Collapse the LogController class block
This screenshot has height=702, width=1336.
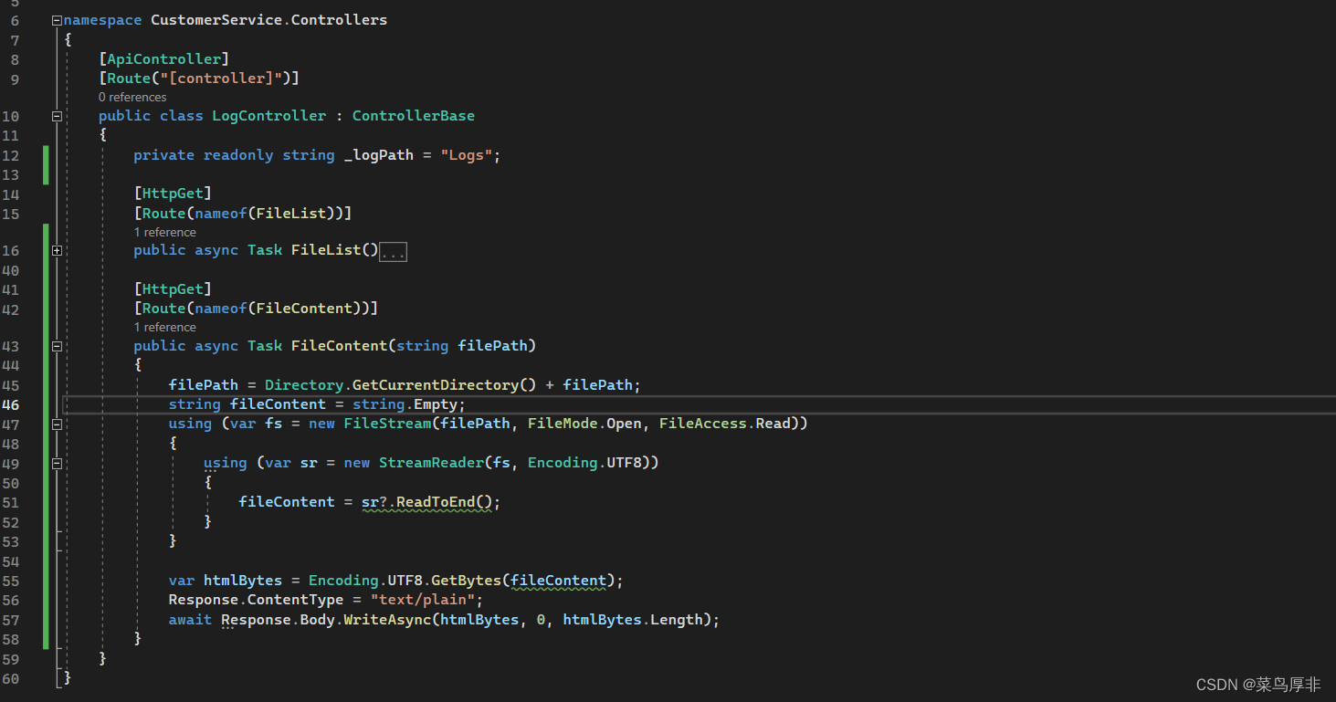tap(57, 116)
